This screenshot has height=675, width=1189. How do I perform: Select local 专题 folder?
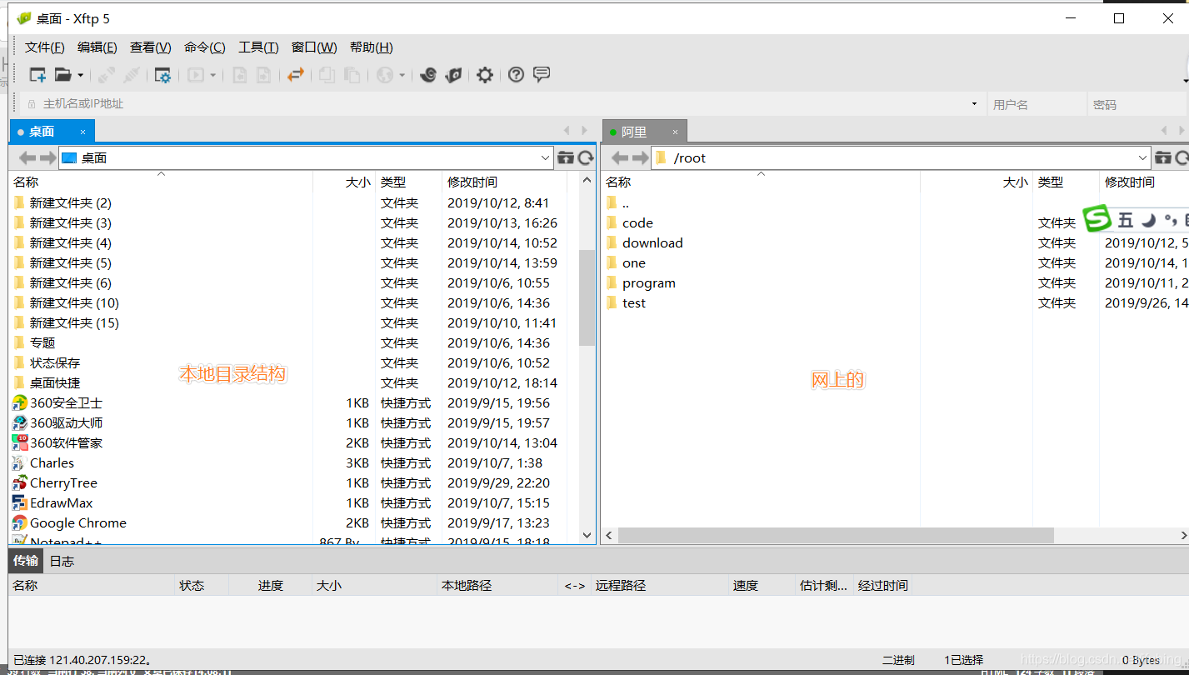click(42, 342)
